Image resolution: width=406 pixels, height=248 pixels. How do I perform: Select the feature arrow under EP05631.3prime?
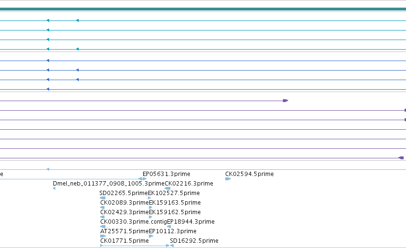coord(145,179)
